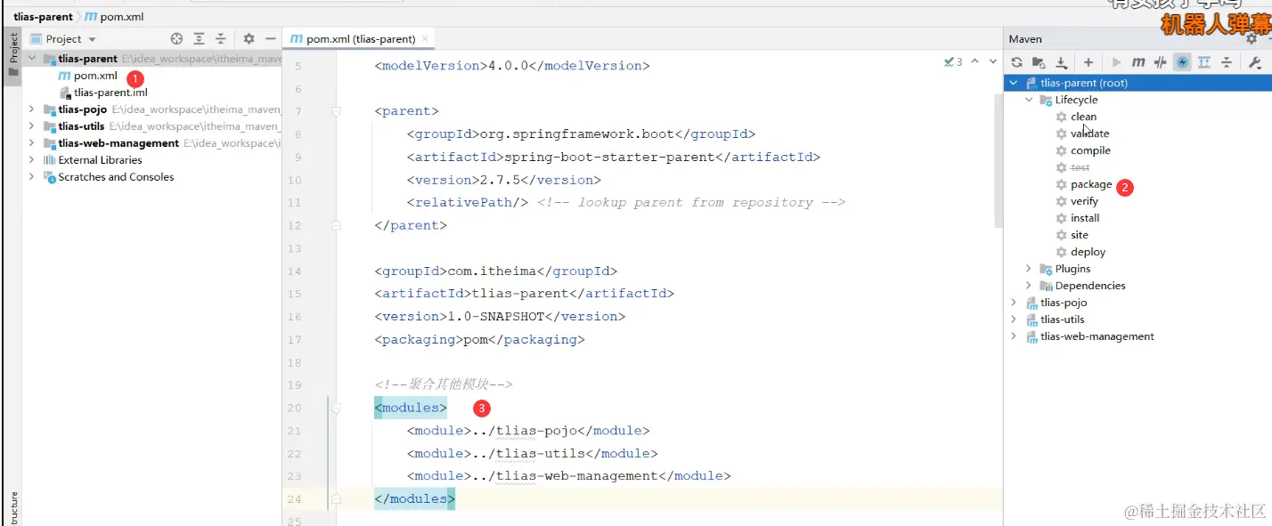
Task: Expand tlias-pojo module in Project tree
Action: point(32,109)
